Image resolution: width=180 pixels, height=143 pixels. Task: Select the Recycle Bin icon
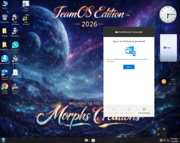(5, 19)
